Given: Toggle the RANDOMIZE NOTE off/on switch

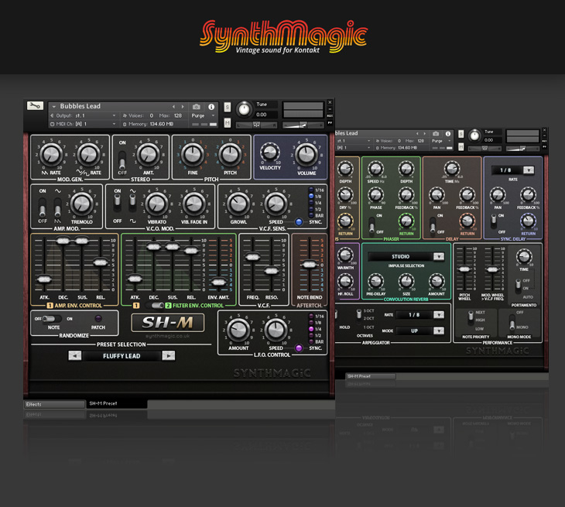Looking at the screenshot, I should (x=53, y=319).
